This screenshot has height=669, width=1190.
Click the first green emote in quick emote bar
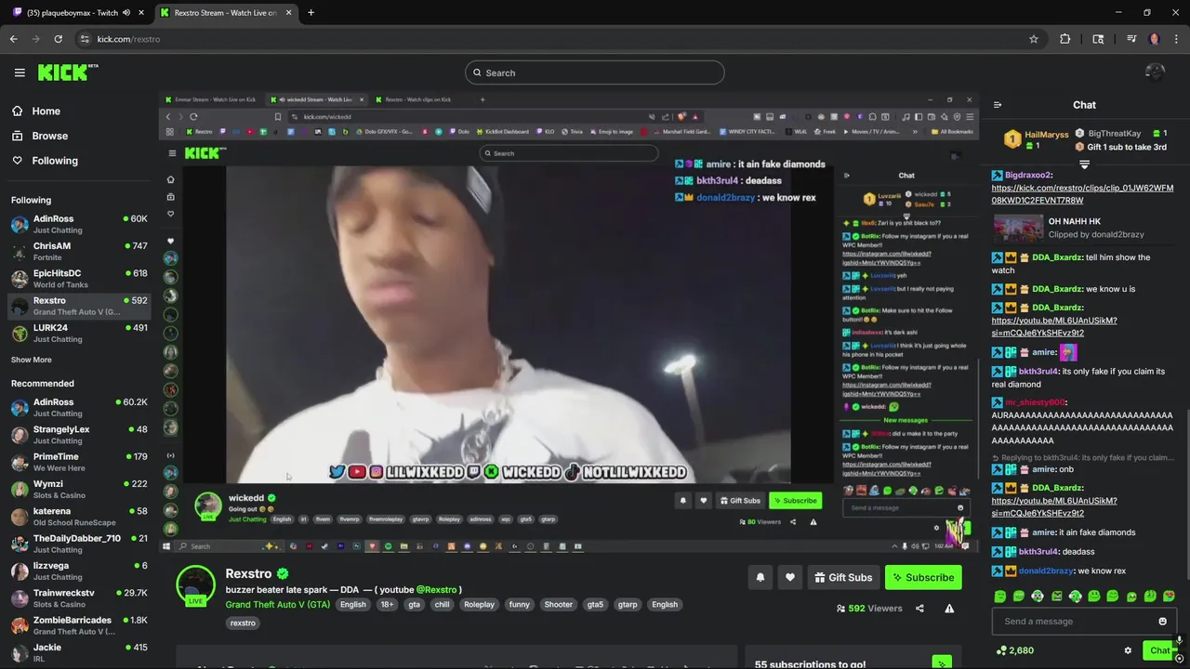click(1000, 597)
